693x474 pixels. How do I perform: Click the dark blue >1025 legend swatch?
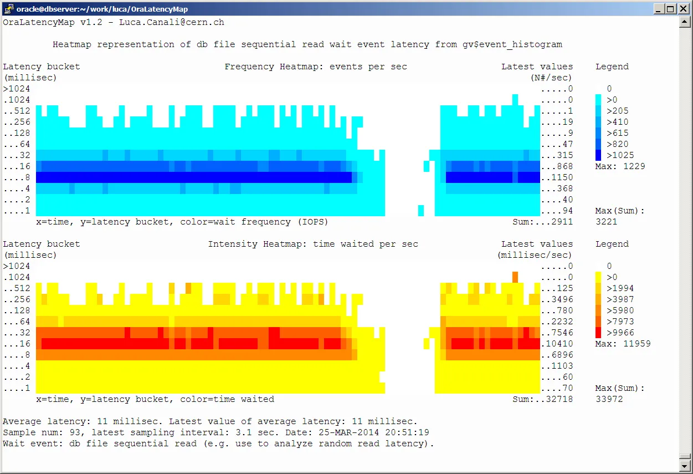point(598,155)
